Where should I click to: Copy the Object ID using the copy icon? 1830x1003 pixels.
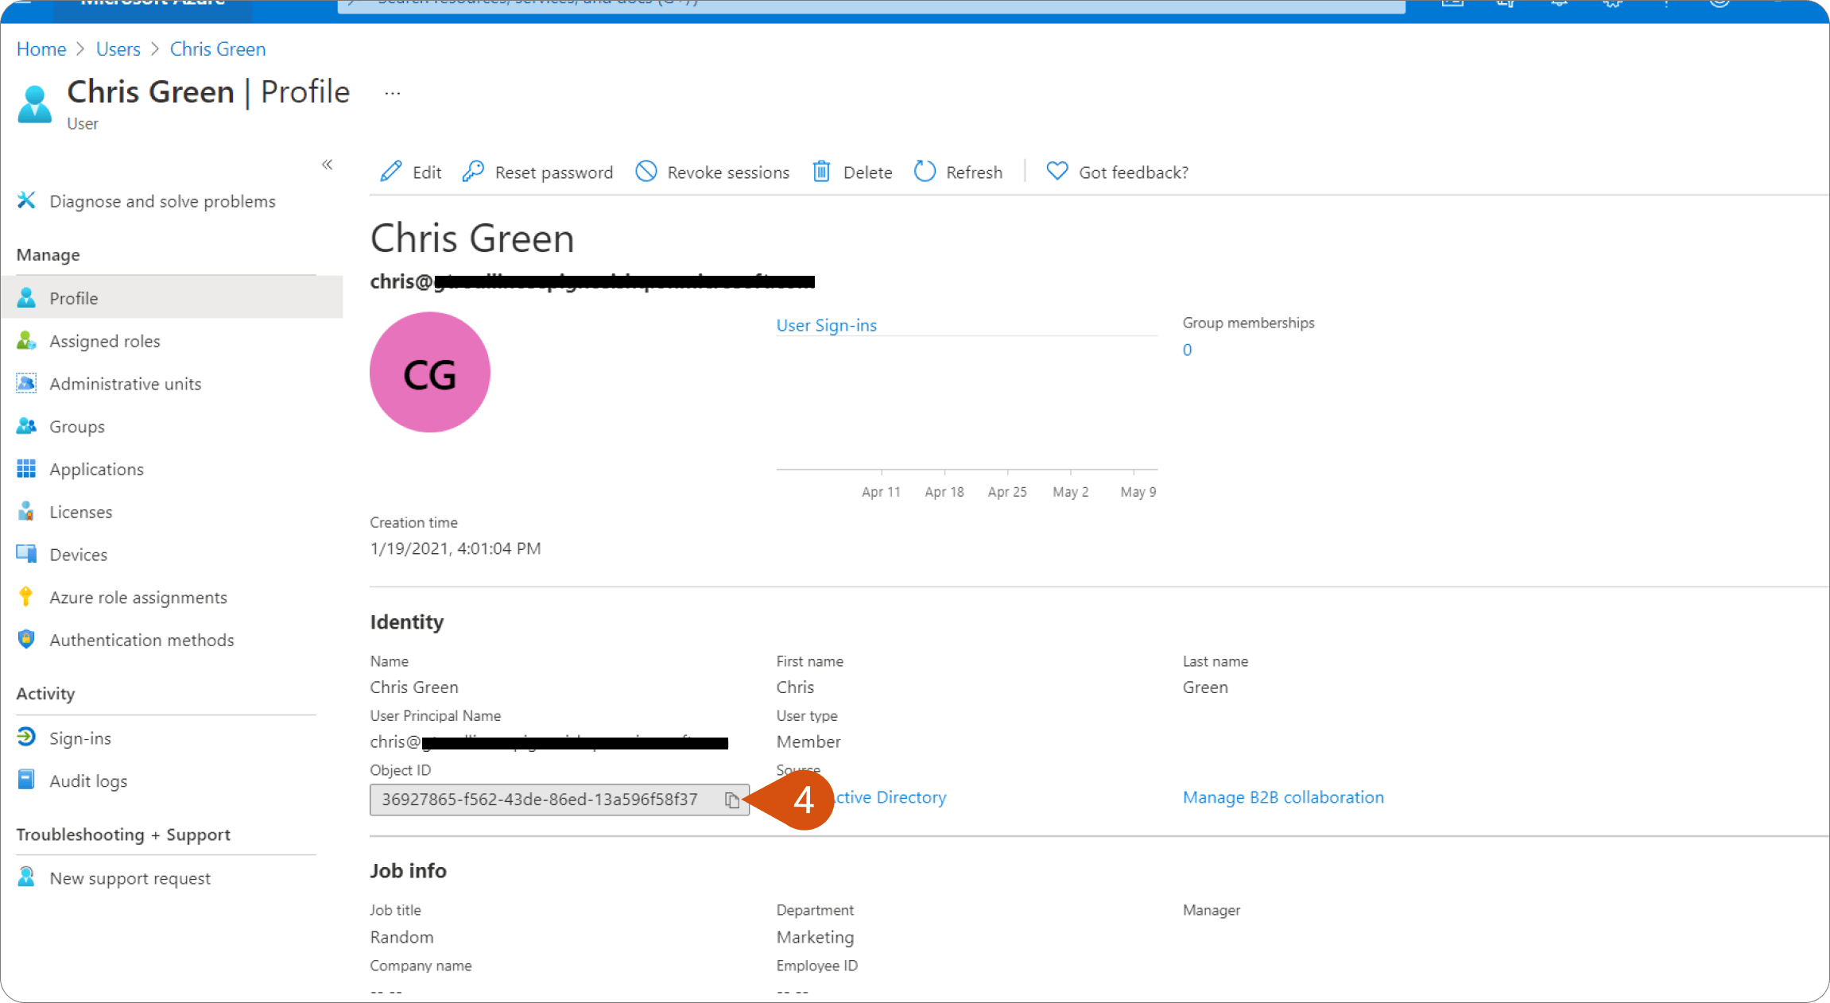click(731, 800)
